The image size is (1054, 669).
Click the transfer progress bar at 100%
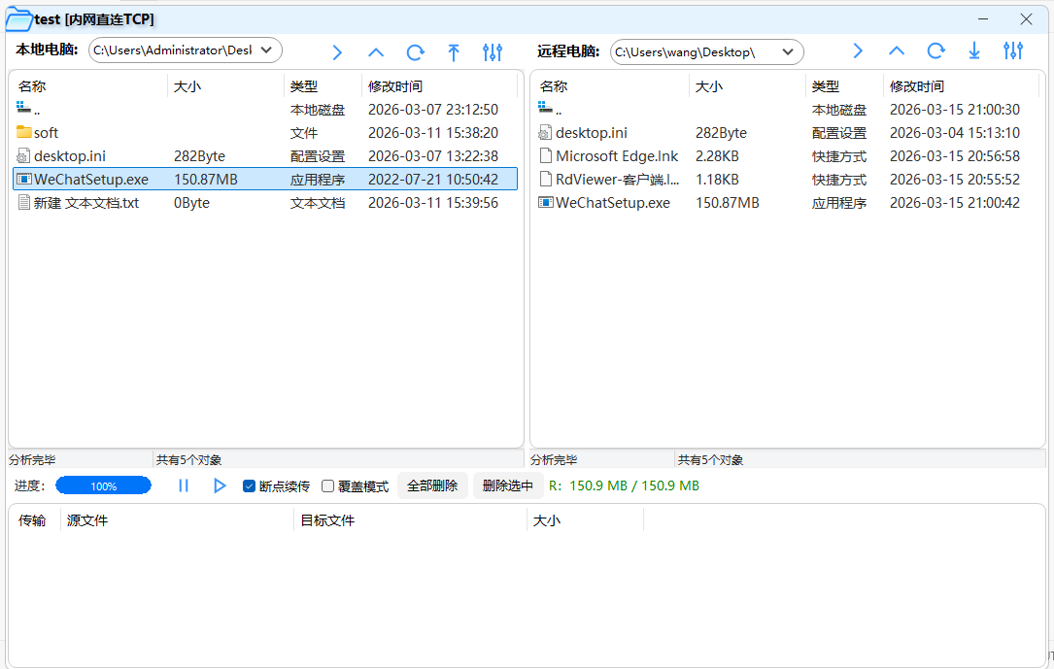click(x=104, y=485)
